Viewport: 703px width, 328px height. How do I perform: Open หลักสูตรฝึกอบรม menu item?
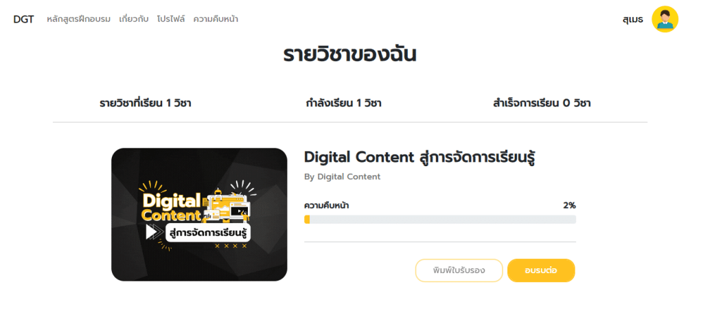coord(78,19)
